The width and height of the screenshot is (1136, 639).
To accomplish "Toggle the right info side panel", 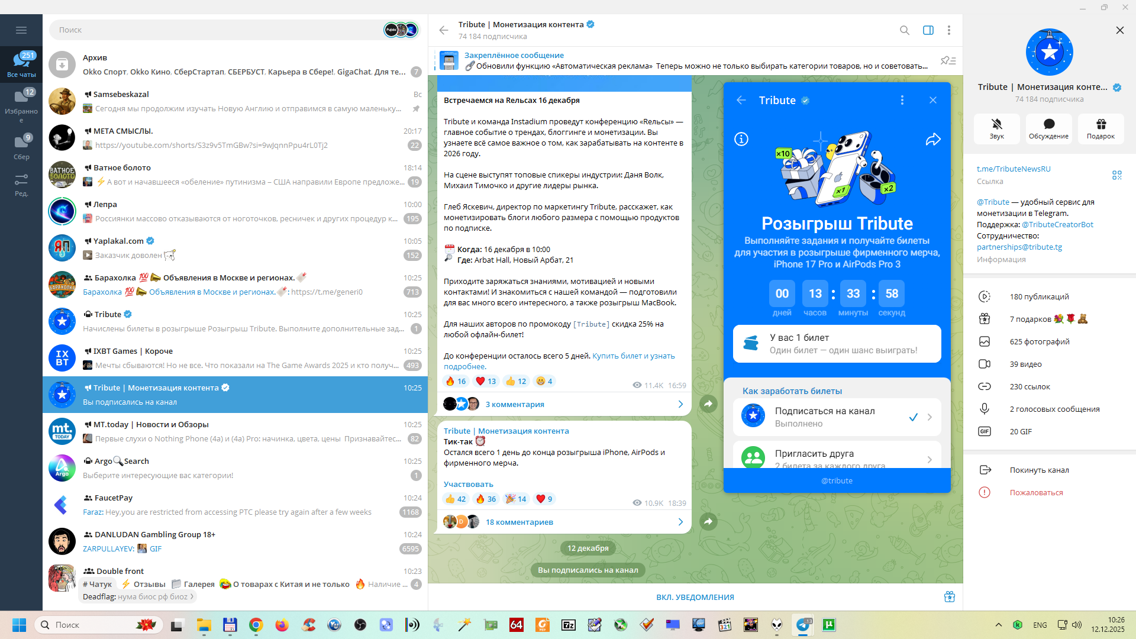I will pyautogui.click(x=928, y=30).
